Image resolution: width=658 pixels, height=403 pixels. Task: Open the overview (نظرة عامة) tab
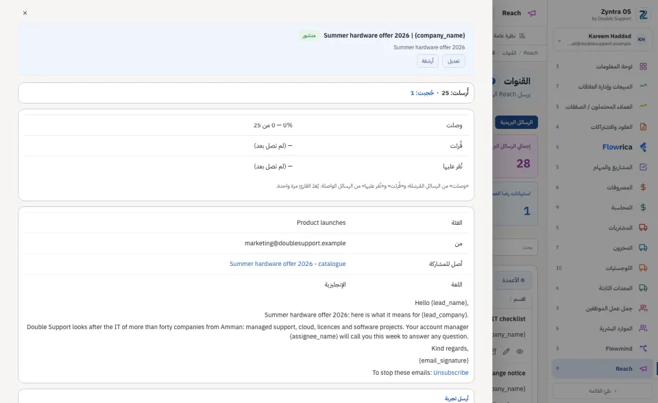click(509, 36)
